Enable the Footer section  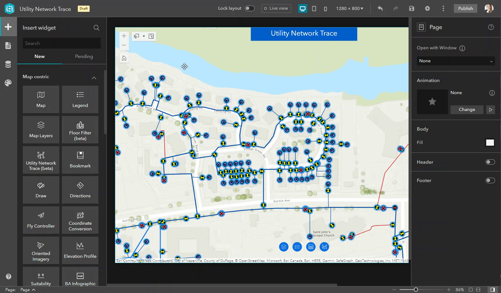490,180
